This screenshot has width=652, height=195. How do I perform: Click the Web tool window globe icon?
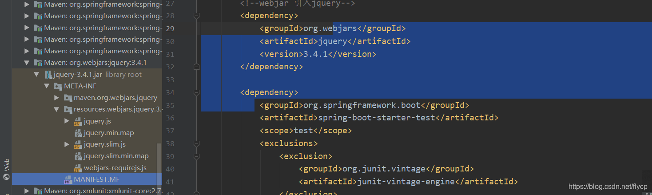coord(6,176)
